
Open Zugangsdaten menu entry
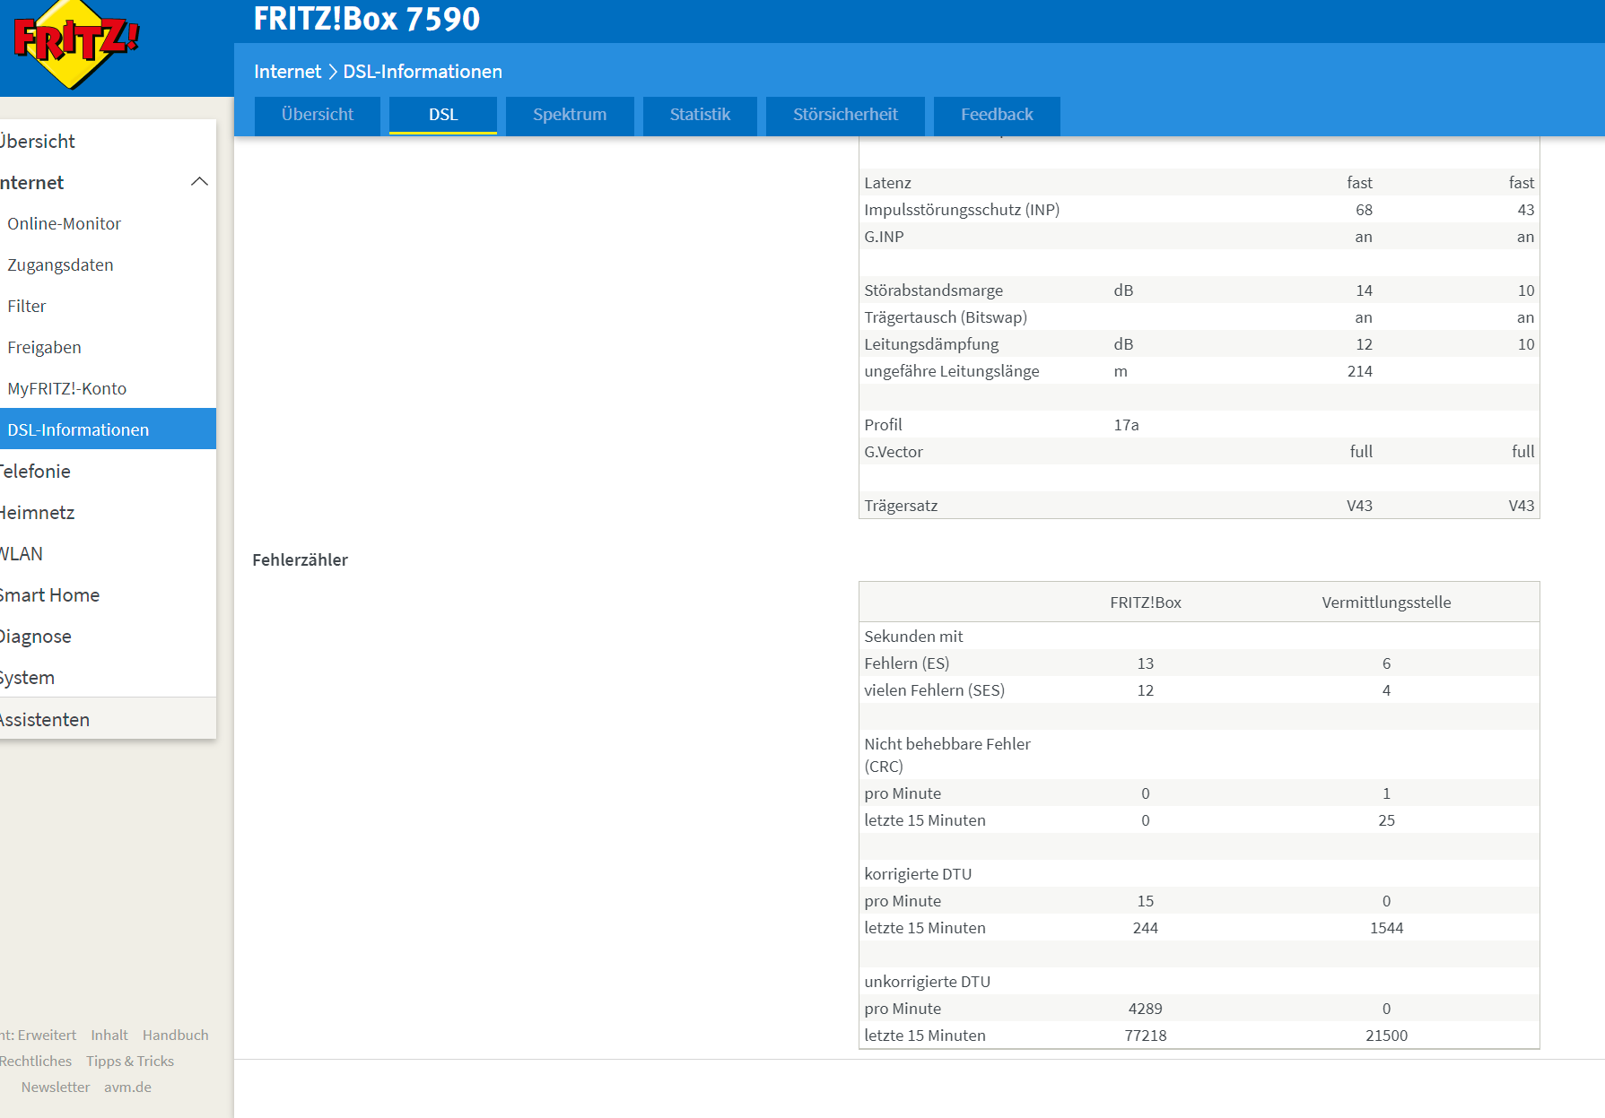(x=60, y=264)
